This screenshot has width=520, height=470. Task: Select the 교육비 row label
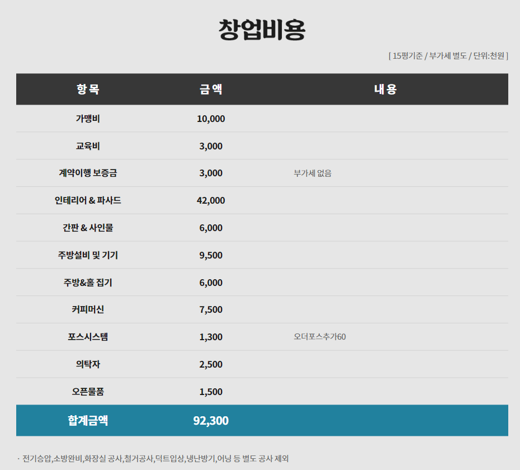click(x=88, y=146)
